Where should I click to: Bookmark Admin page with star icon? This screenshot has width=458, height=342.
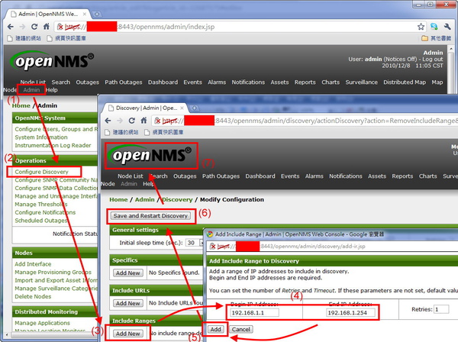(421, 27)
